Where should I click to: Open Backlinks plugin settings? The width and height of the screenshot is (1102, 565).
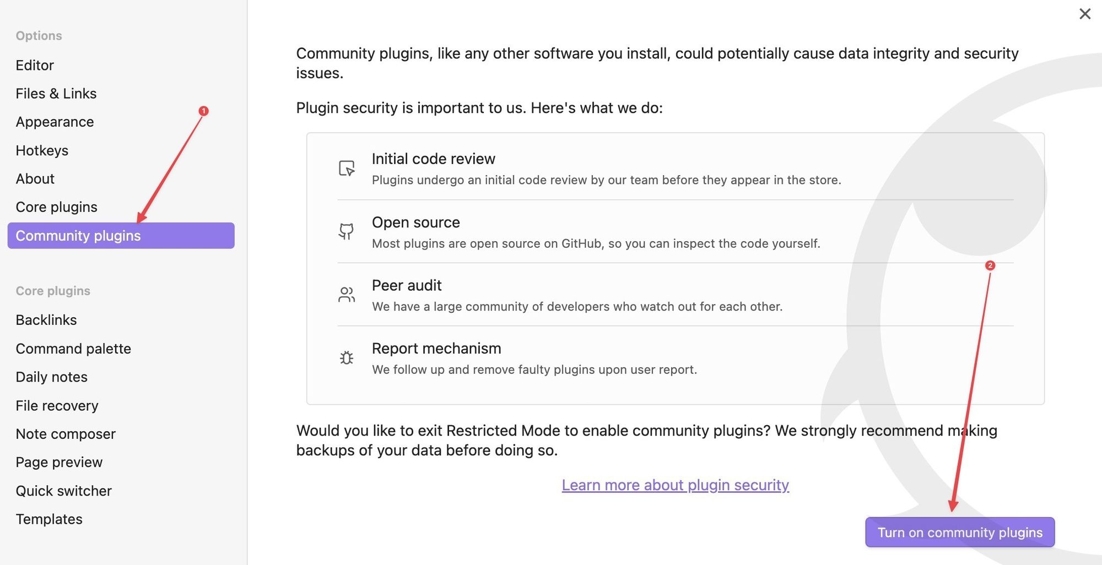[46, 320]
